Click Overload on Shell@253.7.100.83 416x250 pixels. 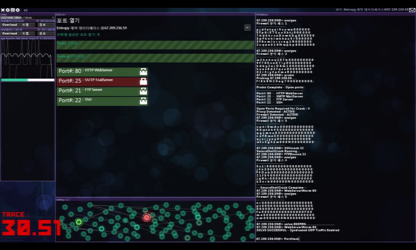click(x=10, y=33)
